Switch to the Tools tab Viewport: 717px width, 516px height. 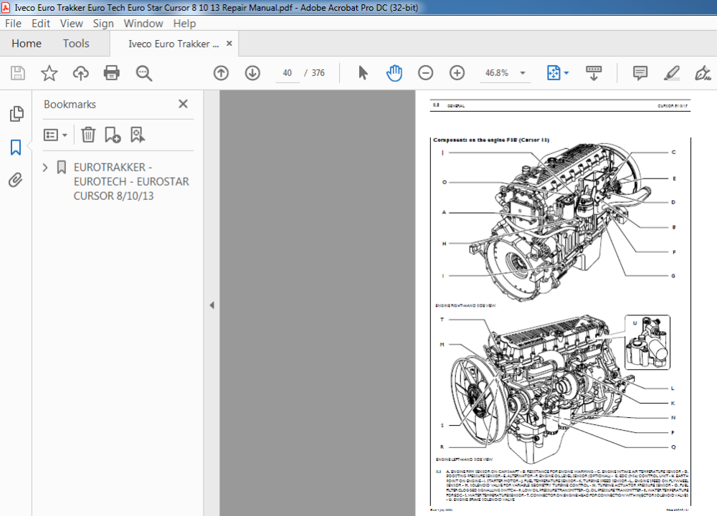point(76,44)
